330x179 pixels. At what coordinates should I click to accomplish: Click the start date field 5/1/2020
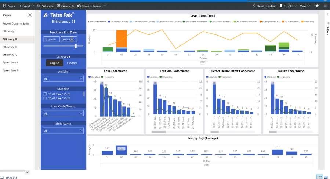[x=51, y=39]
